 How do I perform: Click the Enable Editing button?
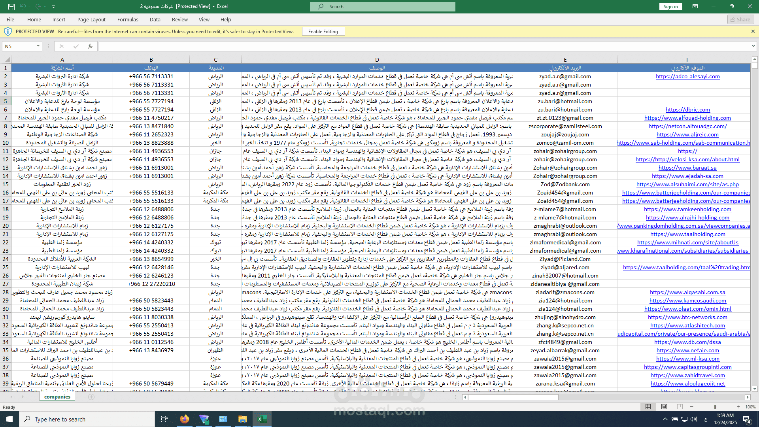pyautogui.click(x=323, y=32)
